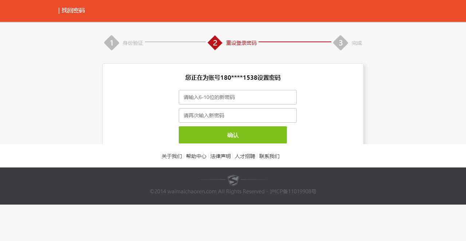Open the 帮助中心 footer link
Image resolution: width=466 pixels, height=241 pixels.
[196, 156]
